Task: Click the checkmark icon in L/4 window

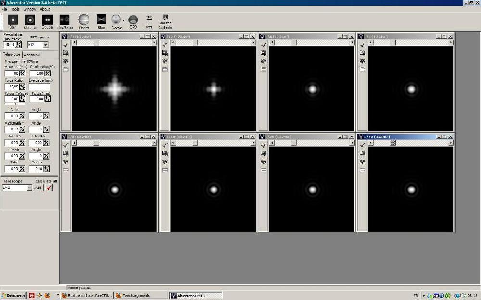Action: point(264,45)
